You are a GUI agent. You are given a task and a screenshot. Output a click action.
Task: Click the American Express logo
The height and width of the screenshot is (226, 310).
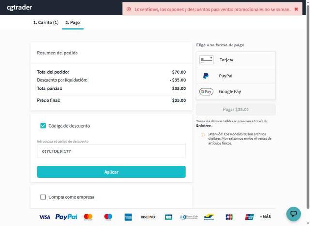tap(128, 217)
